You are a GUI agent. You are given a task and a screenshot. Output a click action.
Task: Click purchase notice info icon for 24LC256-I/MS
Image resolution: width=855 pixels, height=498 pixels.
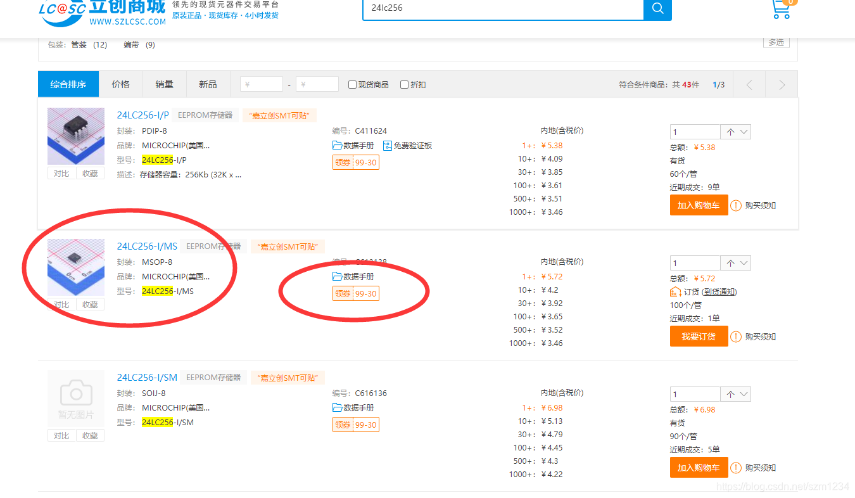736,336
